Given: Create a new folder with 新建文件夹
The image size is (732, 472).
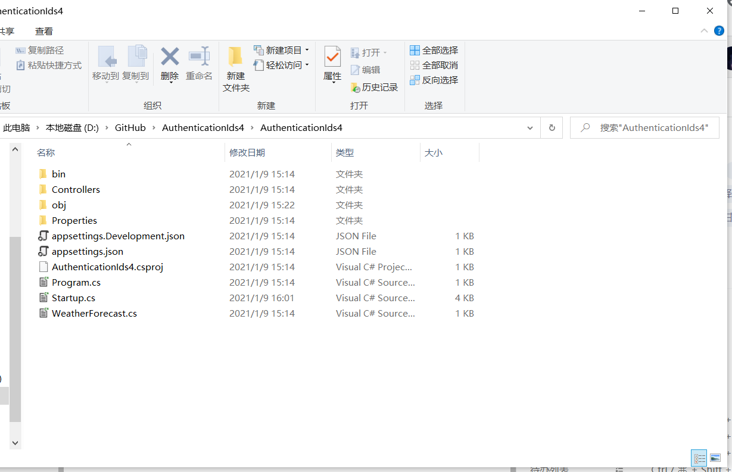Looking at the screenshot, I should 236,70.
